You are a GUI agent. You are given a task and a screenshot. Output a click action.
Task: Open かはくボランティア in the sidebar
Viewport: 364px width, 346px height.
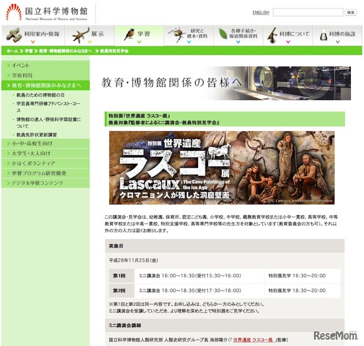pos(45,163)
